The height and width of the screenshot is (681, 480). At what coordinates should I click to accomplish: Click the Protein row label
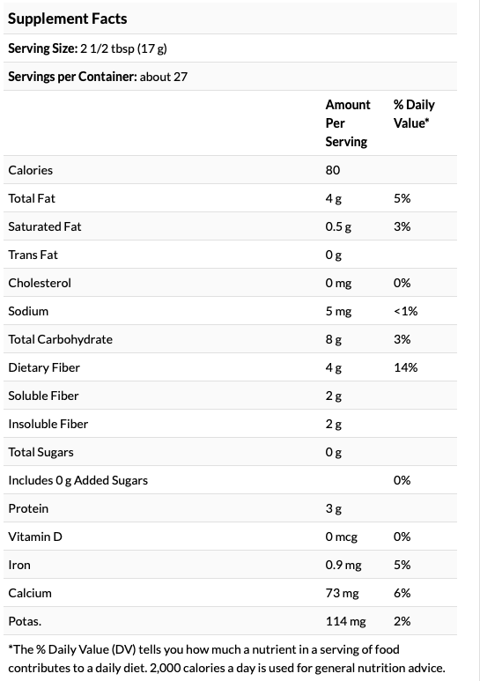(x=28, y=508)
